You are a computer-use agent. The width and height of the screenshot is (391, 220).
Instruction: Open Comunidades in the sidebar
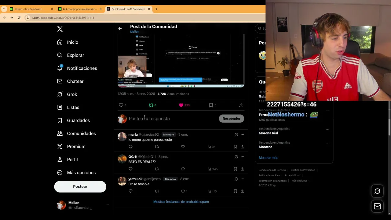pos(76,134)
